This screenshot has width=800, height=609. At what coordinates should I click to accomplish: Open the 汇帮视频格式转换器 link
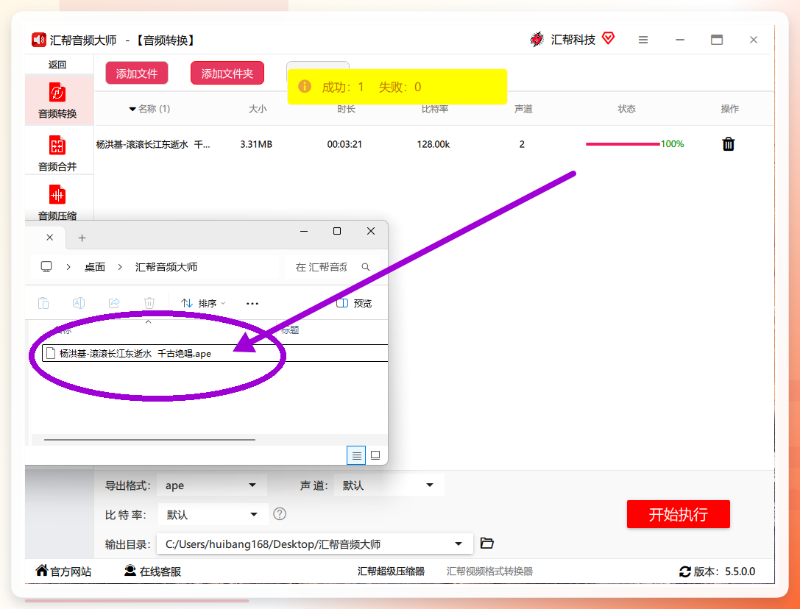489,571
